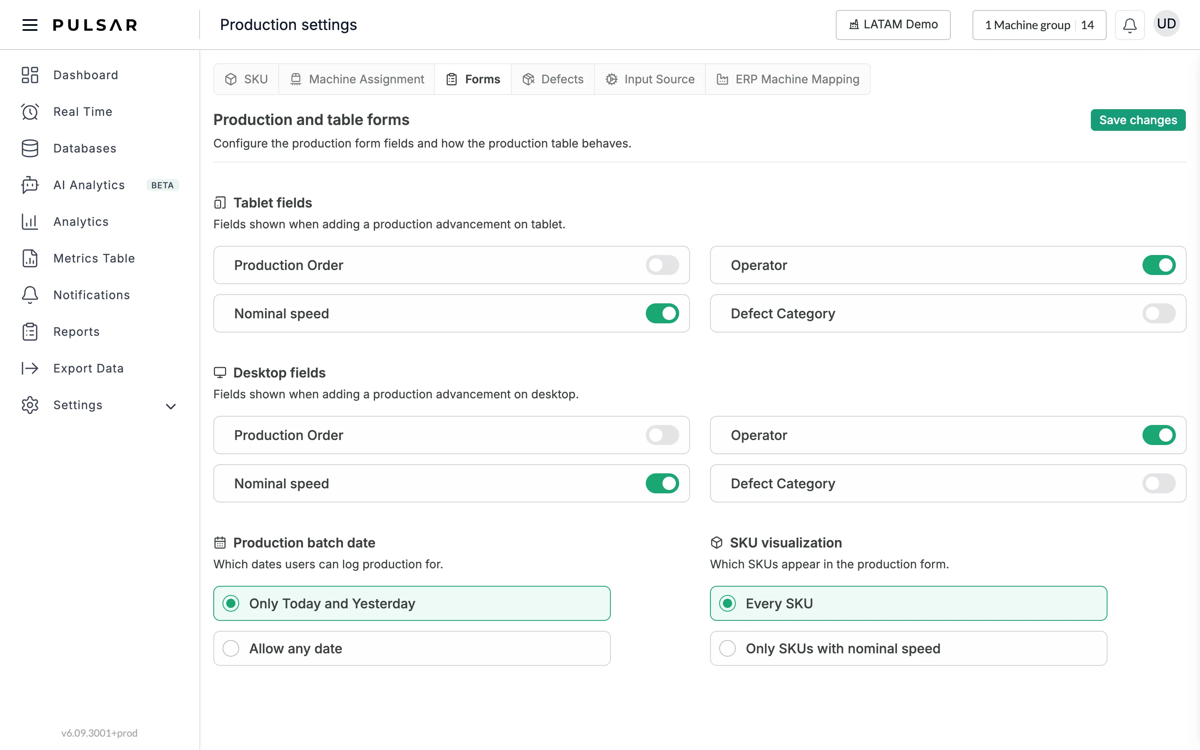
Task: Select Only SKUs with nominal speed
Action: 908,648
